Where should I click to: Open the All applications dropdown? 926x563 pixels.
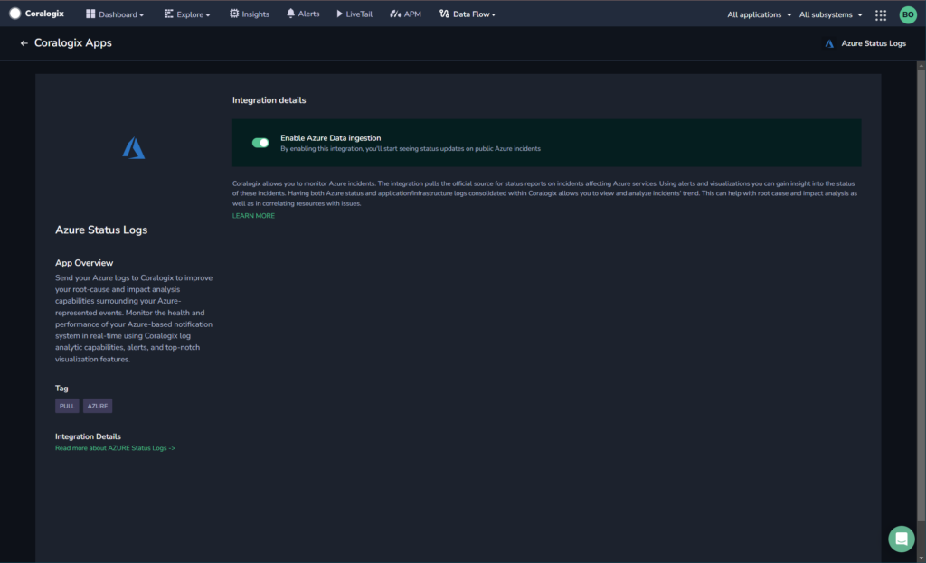pos(760,14)
